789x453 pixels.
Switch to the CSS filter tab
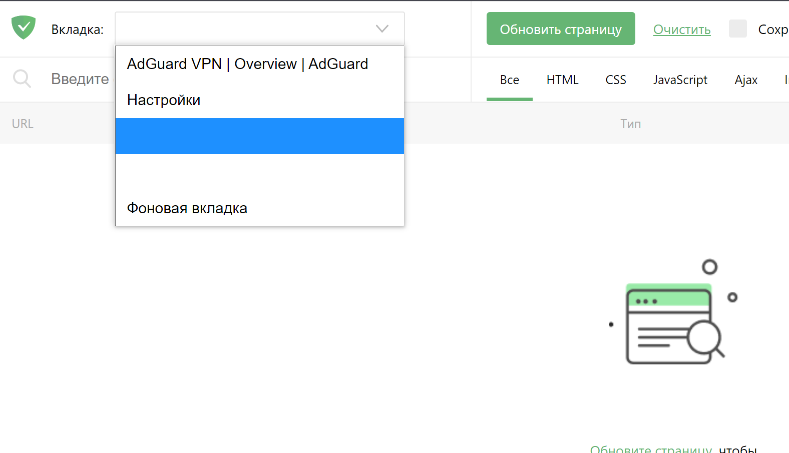pos(616,80)
